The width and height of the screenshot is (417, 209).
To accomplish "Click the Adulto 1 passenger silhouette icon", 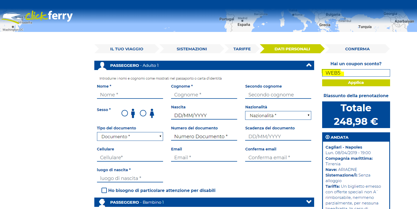I will tap(102, 66).
